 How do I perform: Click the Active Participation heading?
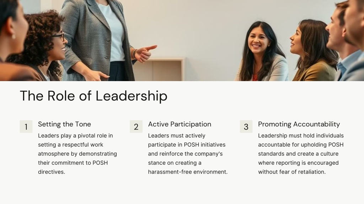[x=180, y=124]
